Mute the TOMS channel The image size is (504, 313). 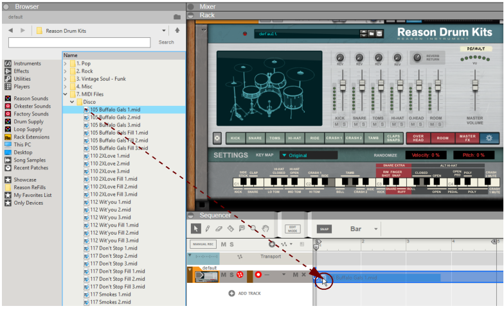tap(374, 124)
